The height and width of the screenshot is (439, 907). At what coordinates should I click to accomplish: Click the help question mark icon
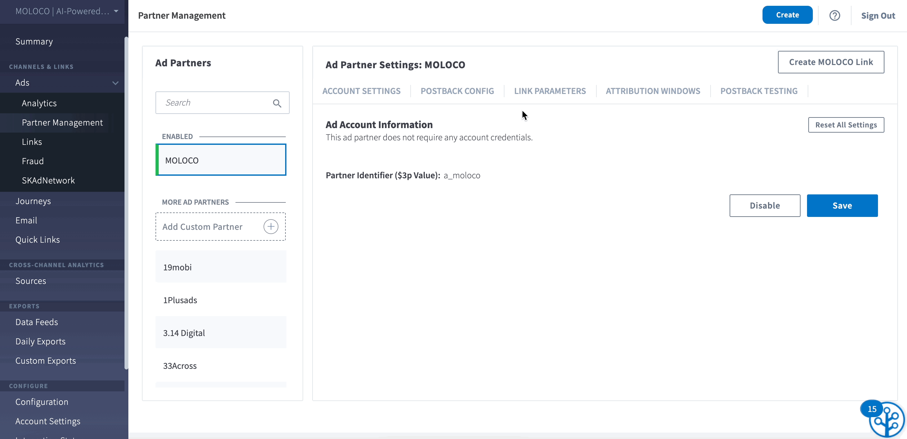(834, 15)
